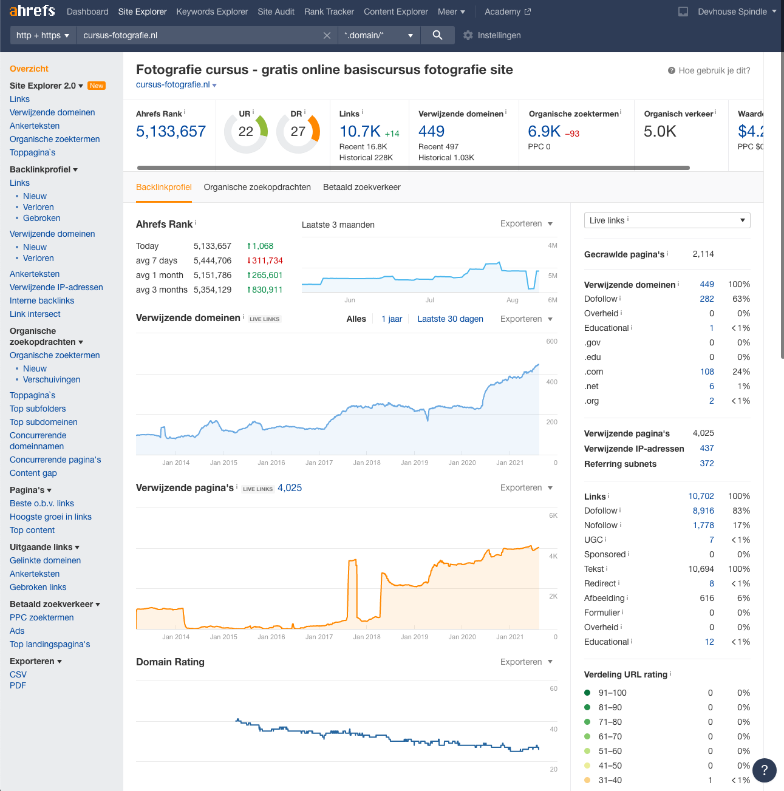Open the Verwijzende IP-adressen sidebar link
This screenshot has width=784, height=791.
56,287
